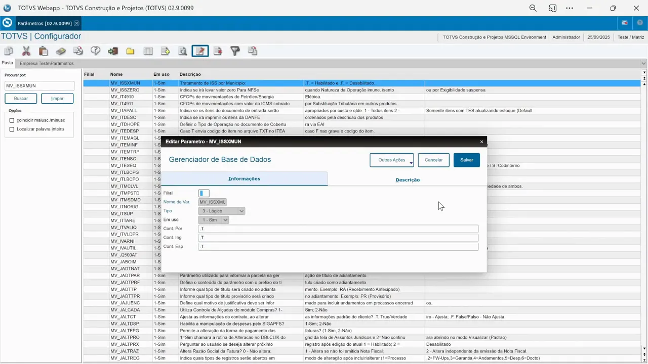The height and width of the screenshot is (364, 648).
Task: Open the help question-mark bubble icon
Action: point(95,51)
